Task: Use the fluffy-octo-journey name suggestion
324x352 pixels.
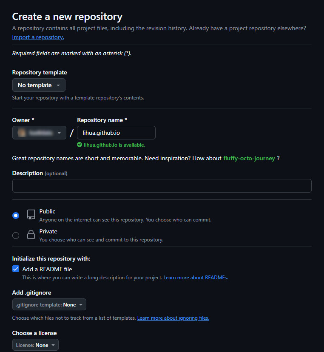Action: point(249,158)
